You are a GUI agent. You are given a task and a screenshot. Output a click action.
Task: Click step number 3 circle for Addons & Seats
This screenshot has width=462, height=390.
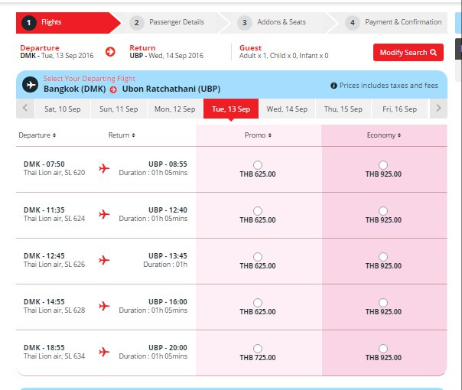245,23
